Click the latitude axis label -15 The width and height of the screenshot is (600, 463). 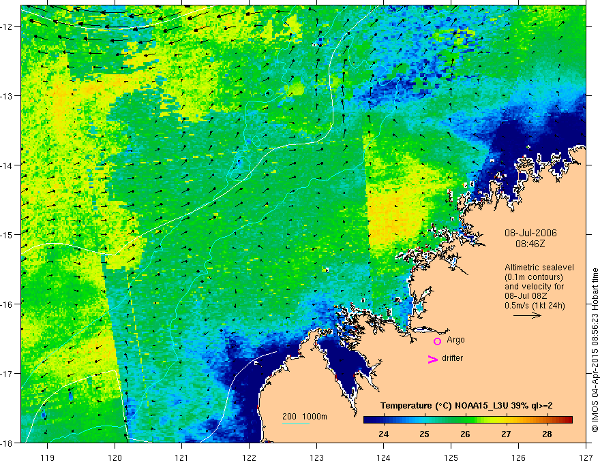(x=7, y=235)
